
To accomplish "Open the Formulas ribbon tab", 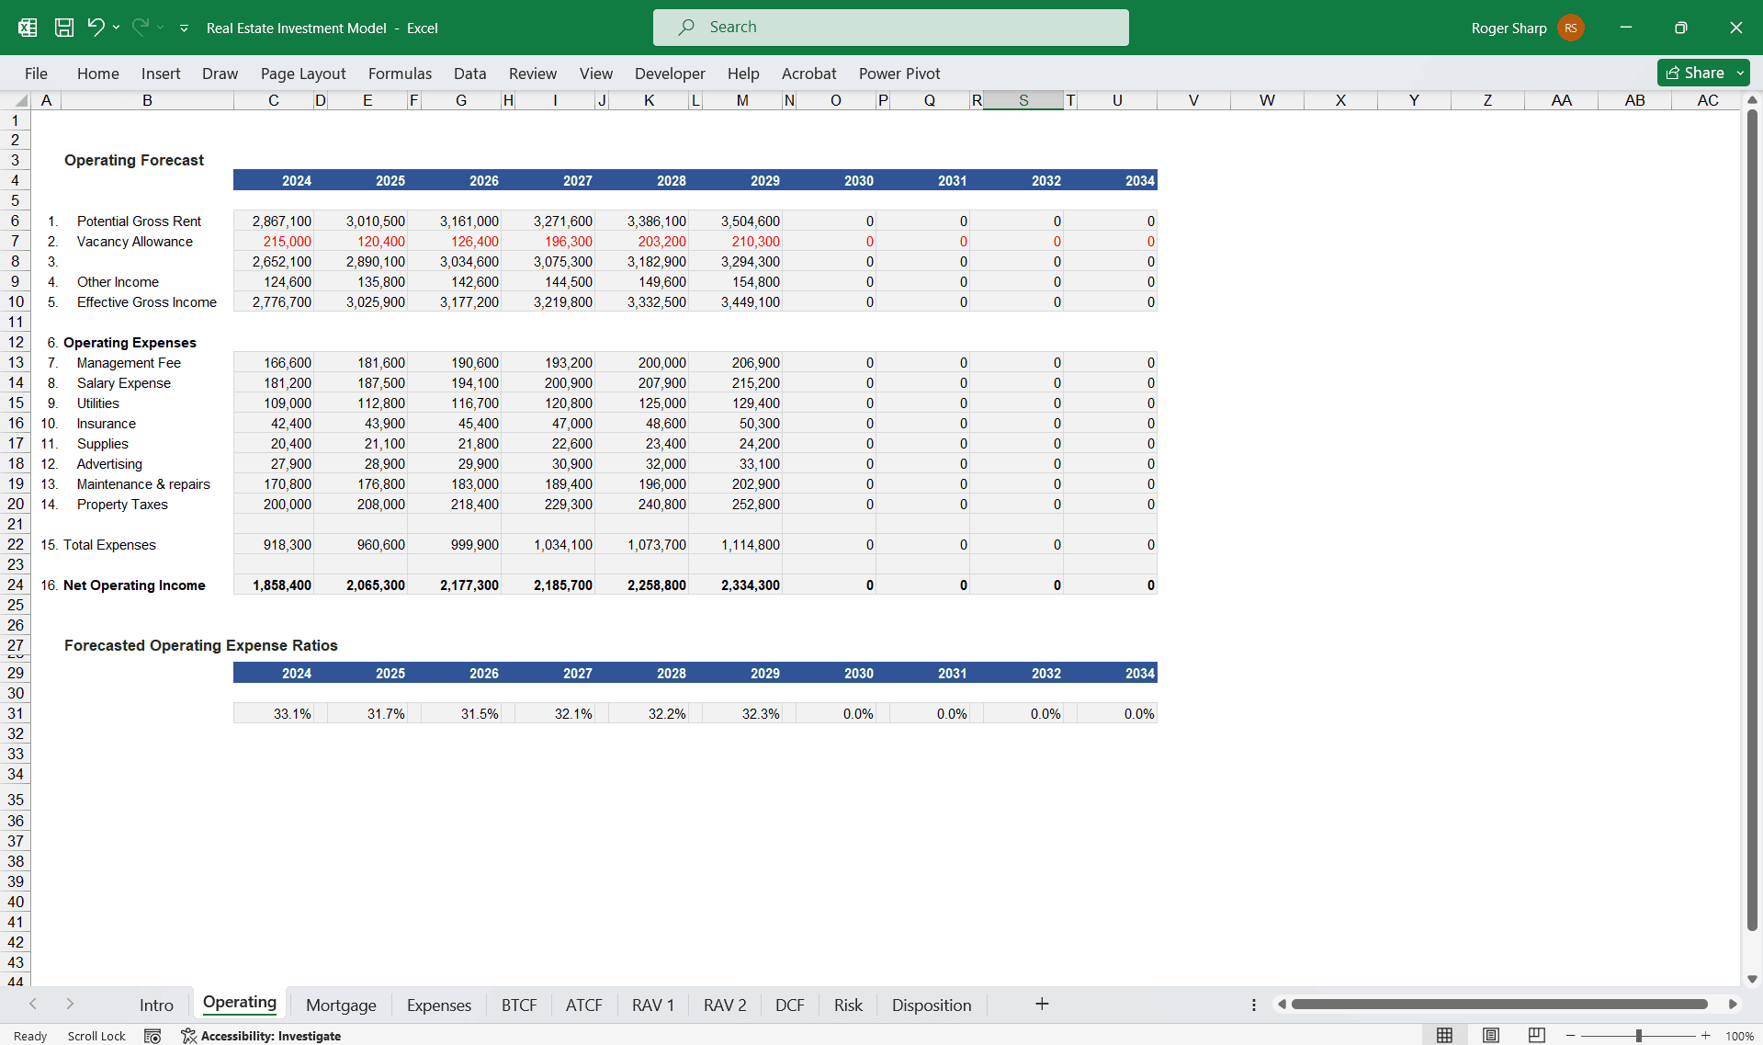I will click(400, 74).
